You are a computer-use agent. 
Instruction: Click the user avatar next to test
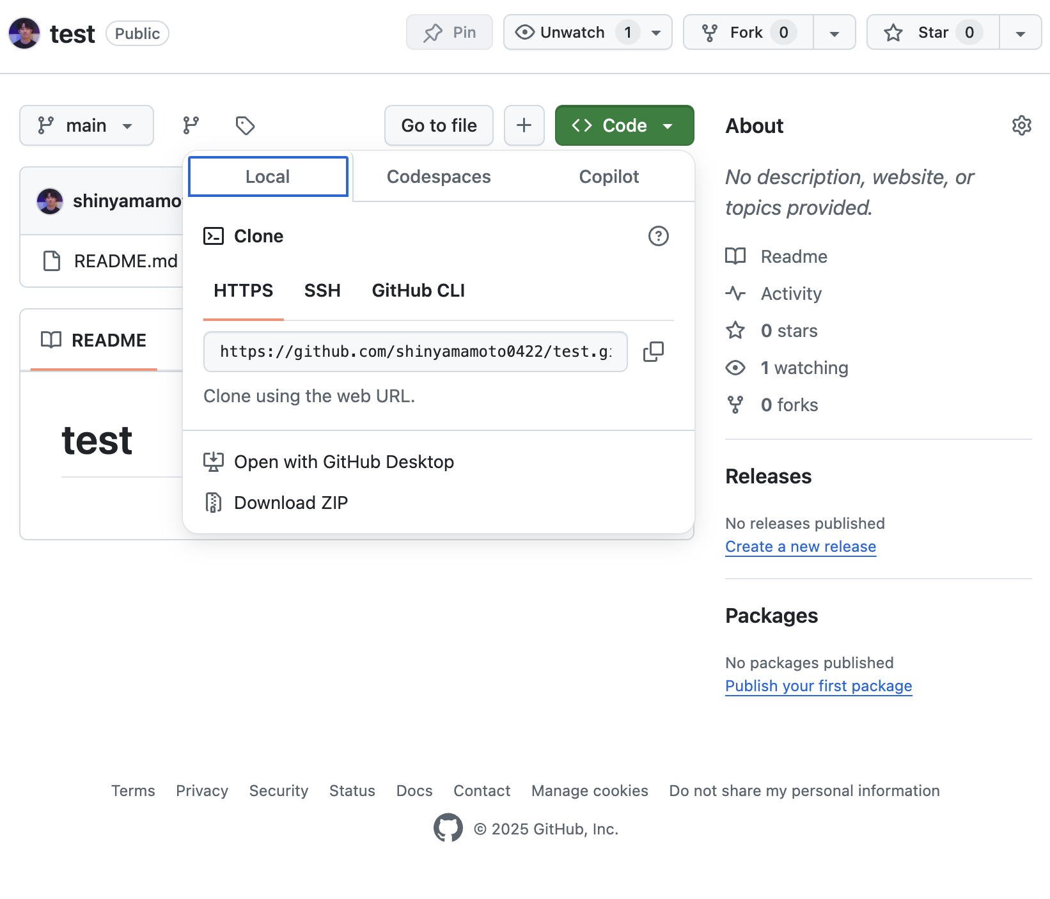pos(24,33)
